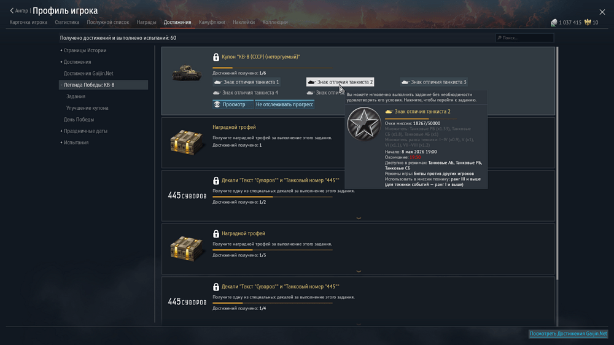Select the Достижения tab

[x=177, y=22]
